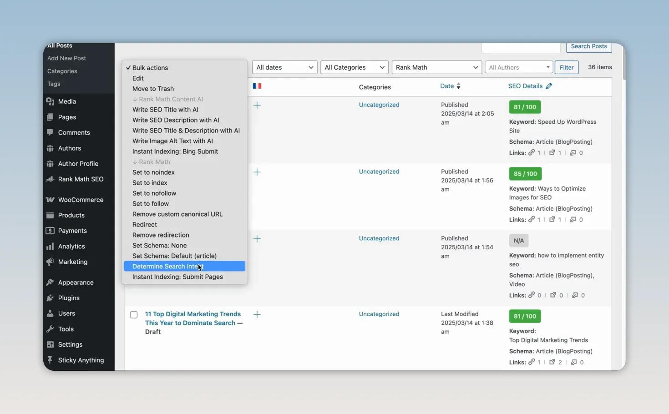
Task: Select Set Schema: None option
Action: tap(184, 246)
